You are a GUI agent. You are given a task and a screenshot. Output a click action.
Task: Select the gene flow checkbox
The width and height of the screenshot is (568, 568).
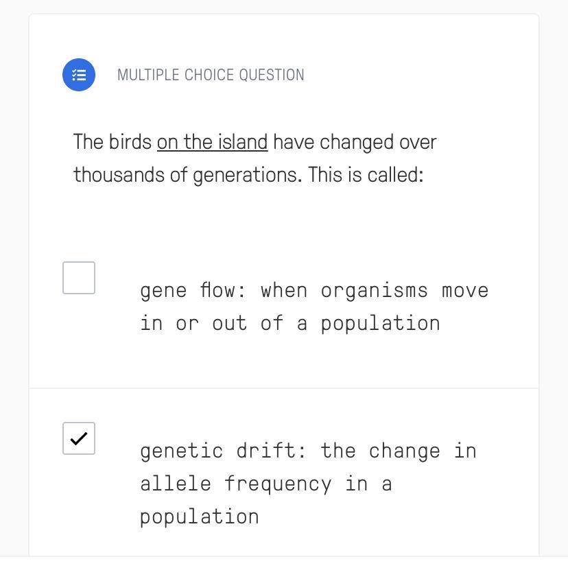(79, 278)
